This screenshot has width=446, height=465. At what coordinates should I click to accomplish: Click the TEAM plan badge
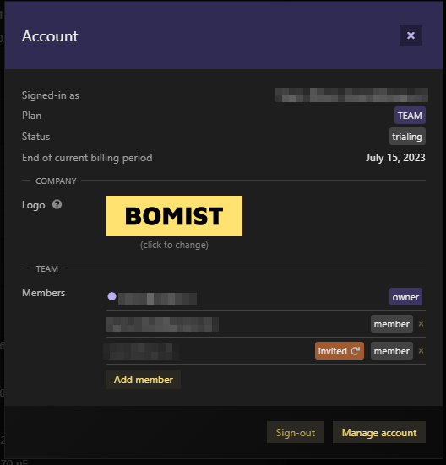point(410,116)
